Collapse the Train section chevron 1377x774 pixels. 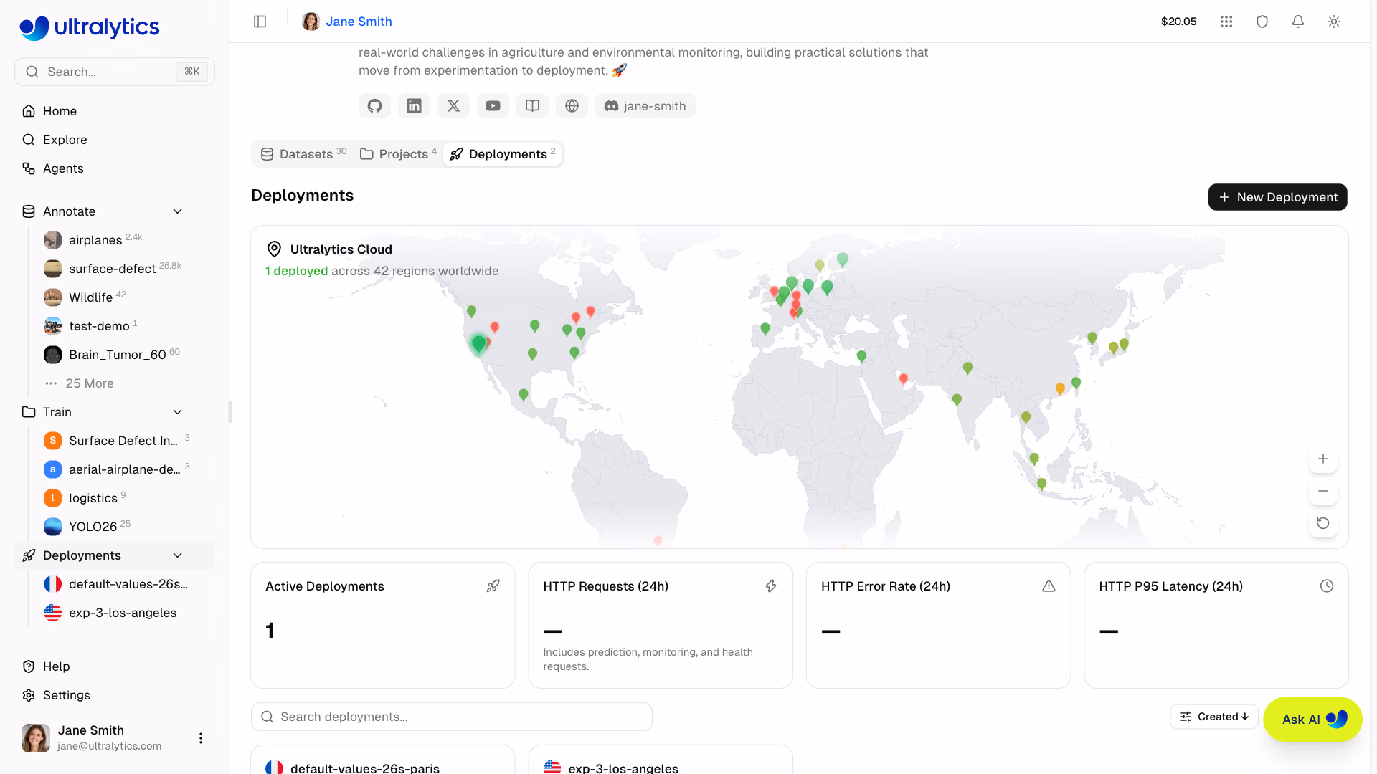pyautogui.click(x=178, y=412)
